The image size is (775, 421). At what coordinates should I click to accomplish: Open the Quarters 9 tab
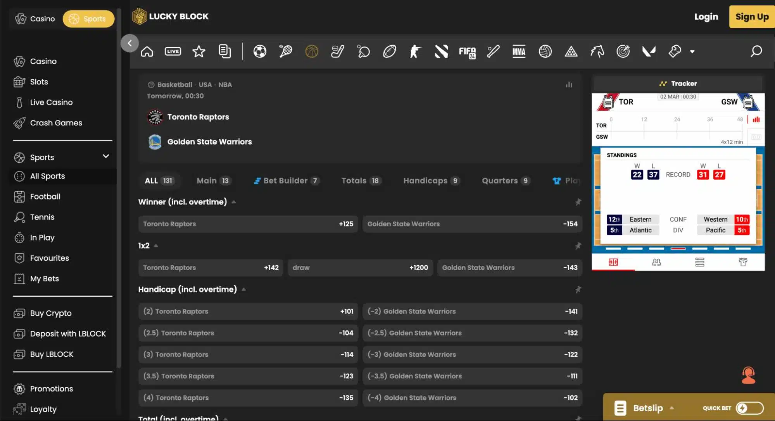pos(506,180)
